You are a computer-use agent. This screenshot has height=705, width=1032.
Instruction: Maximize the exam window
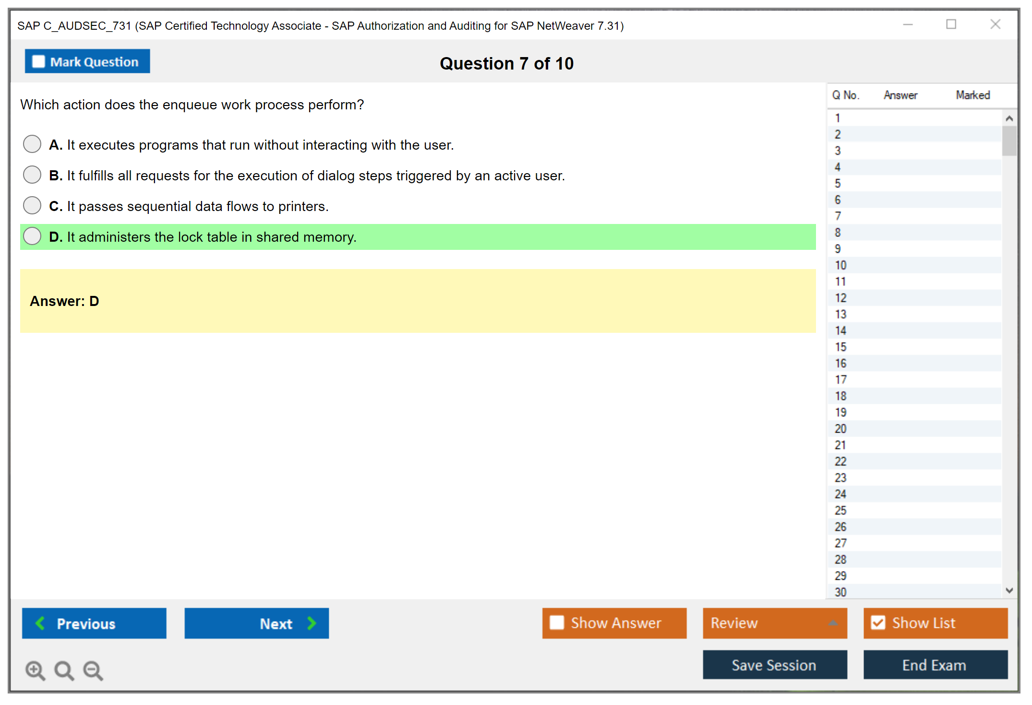coord(951,24)
